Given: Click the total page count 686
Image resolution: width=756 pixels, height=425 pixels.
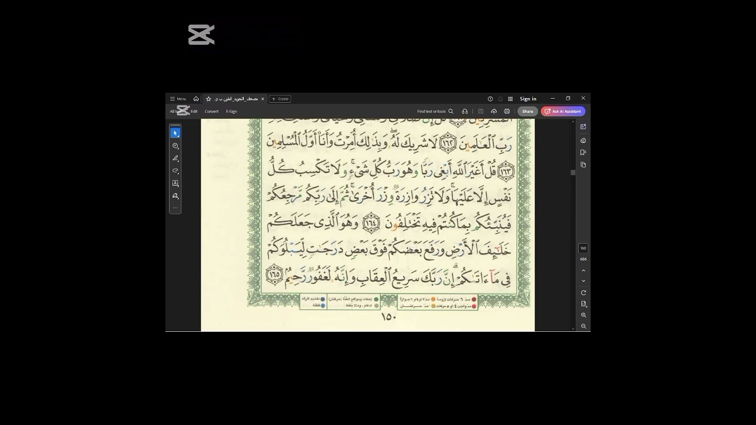Looking at the screenshot, I should (584, 259).
